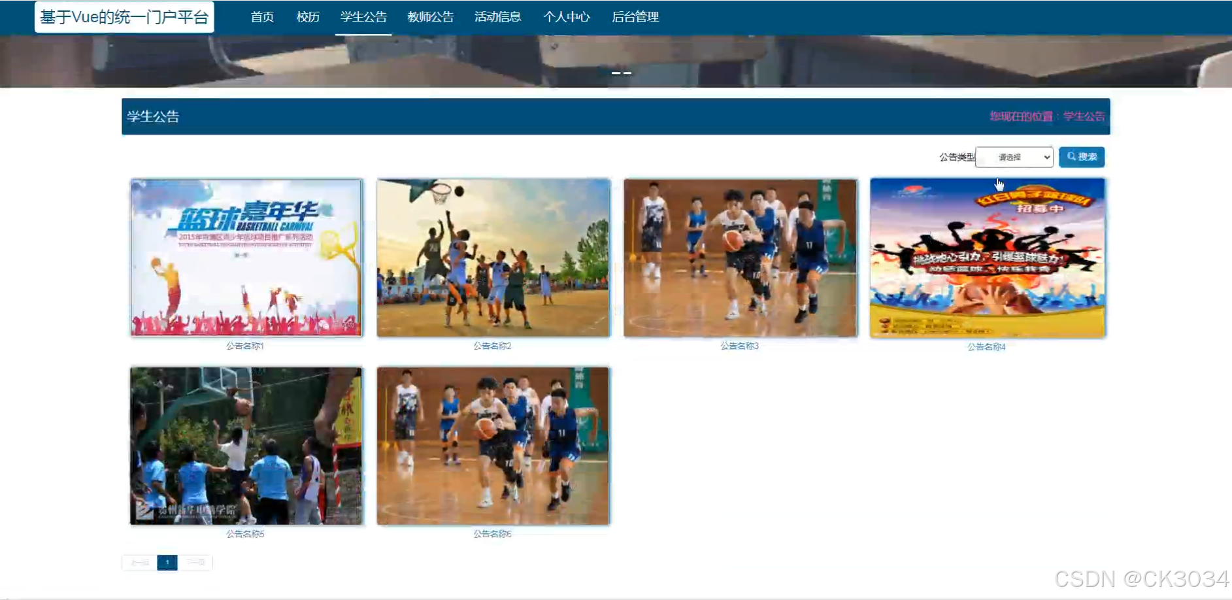Open the 教师公告 navigation menu item
This screenshot has width=1232, height=600.
[x=430, y=16]
